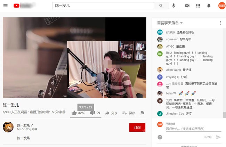Report the video with flag icon
The height and width of the screenshot is (147, 226).
(x=142, y=113)
